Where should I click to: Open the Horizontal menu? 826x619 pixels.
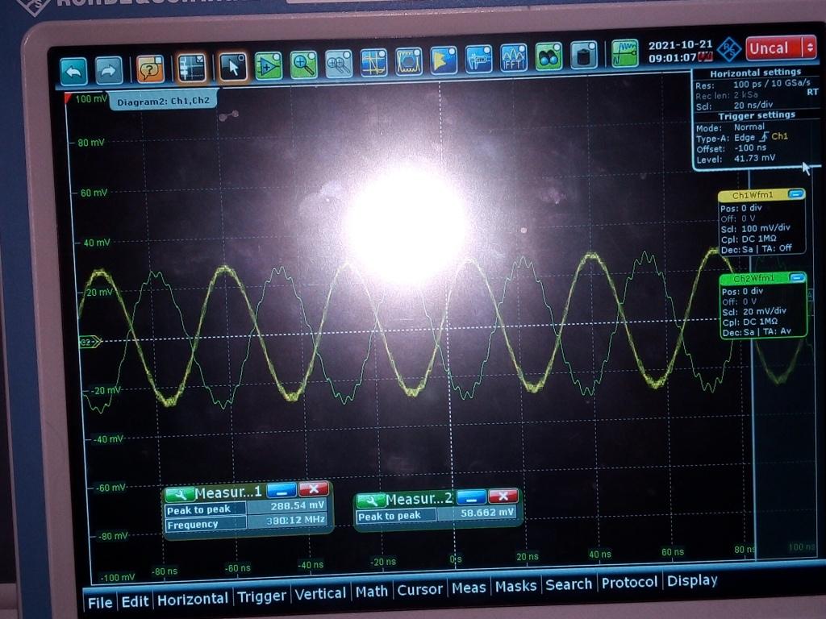coord(192,599)
